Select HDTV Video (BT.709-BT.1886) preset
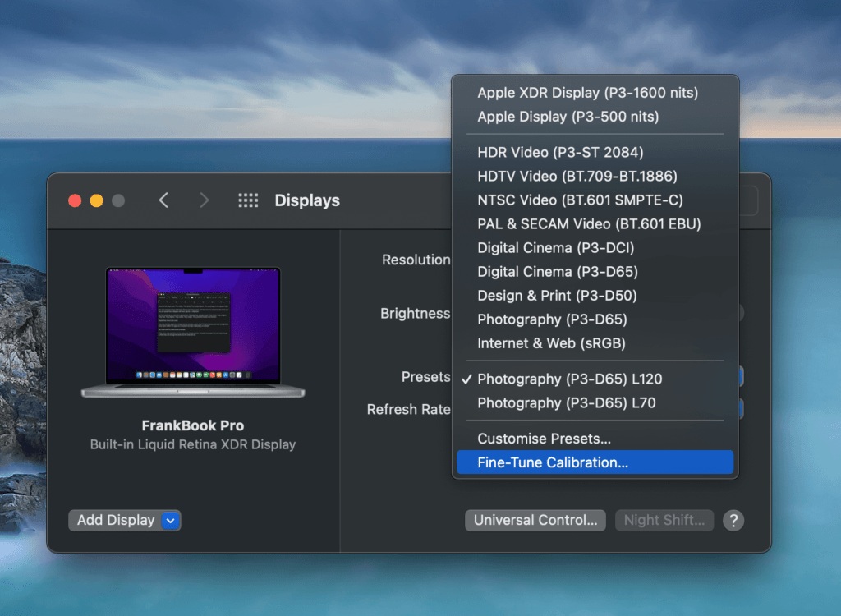 pyautogui.click(x=595, y=176)
